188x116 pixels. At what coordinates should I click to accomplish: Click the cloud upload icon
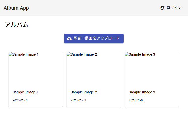pyautogui.click(x=69, y=38)
